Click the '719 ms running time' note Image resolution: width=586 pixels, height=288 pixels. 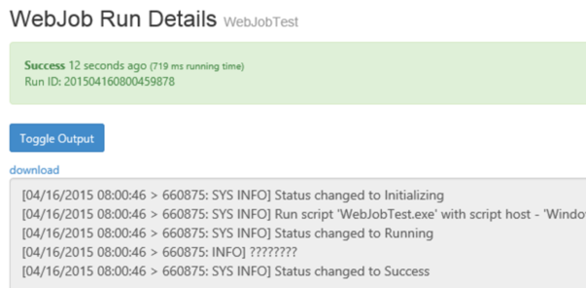(x=197, y=67)
